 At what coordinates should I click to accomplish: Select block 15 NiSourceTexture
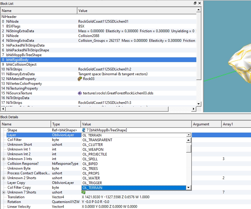tap(98, 93)
